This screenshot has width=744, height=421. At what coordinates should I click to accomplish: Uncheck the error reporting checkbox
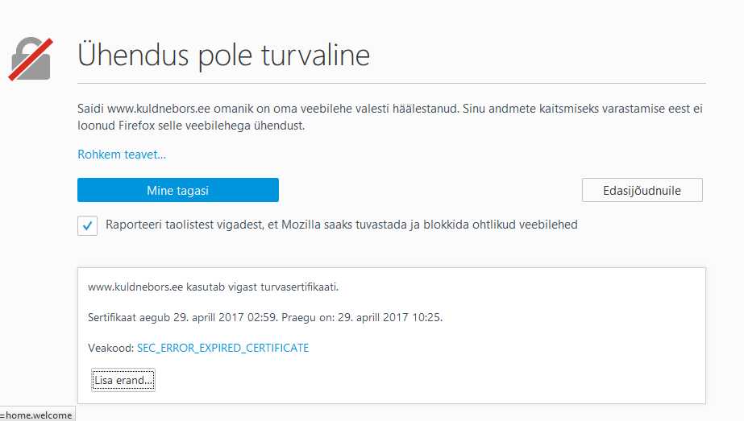coord(88,225)
